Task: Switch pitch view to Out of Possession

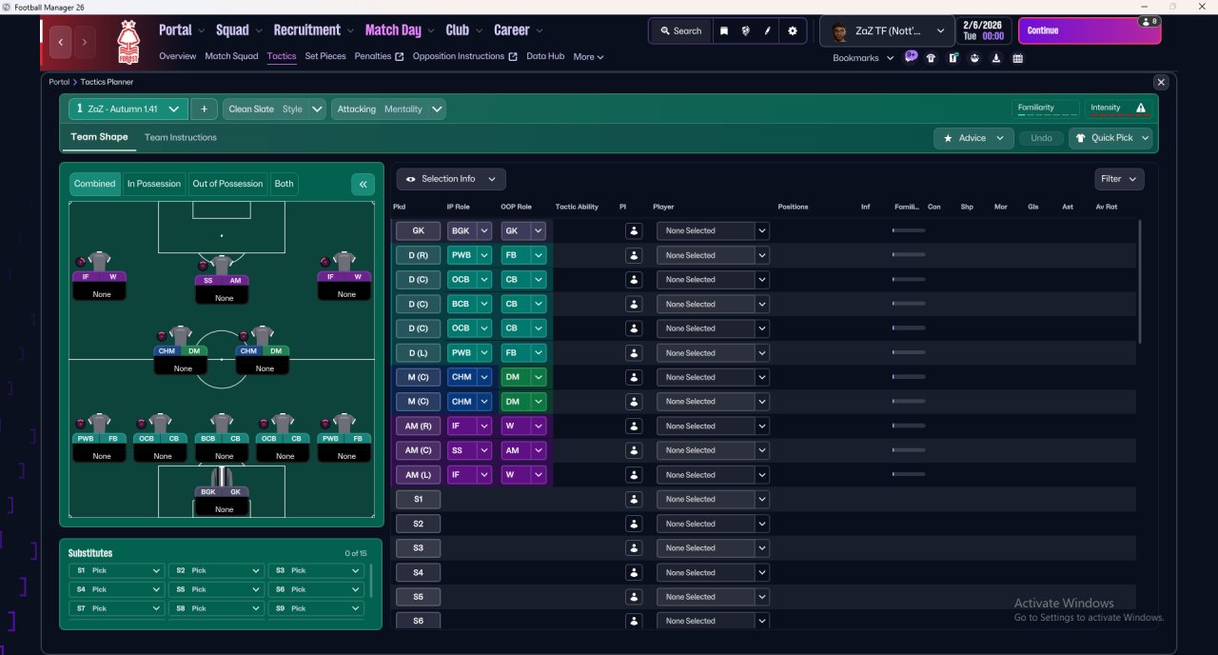Action: pyautogui.click(x=227, y=184)
